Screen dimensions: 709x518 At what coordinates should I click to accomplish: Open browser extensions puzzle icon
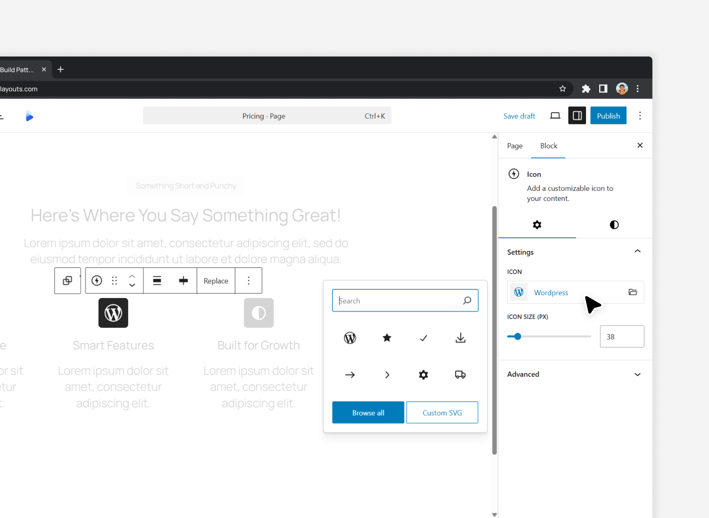[x=586, y=89]
